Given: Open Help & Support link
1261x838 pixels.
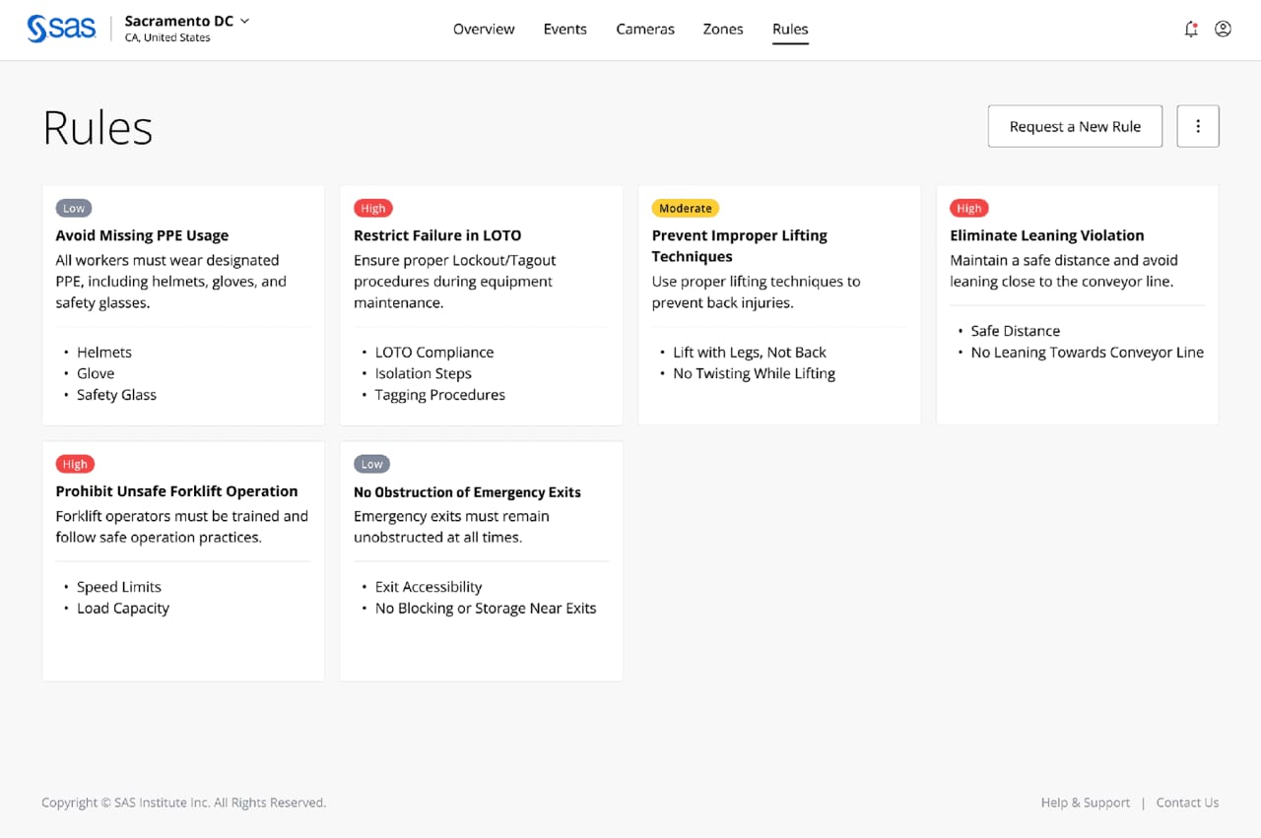Looking at the screenshot, I should click(x=1085, y=803).
